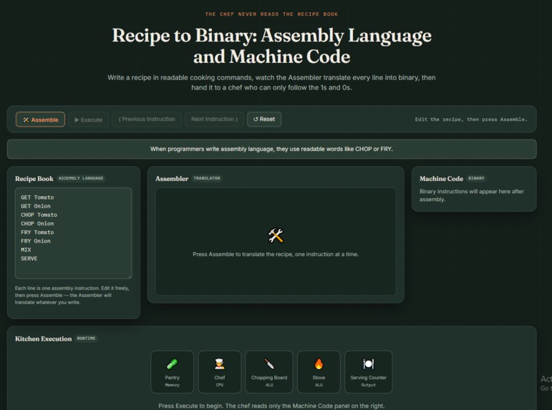
Task: Click the BINARY badge
Action: 476,178
